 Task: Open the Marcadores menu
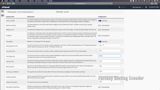coord(38,1)
